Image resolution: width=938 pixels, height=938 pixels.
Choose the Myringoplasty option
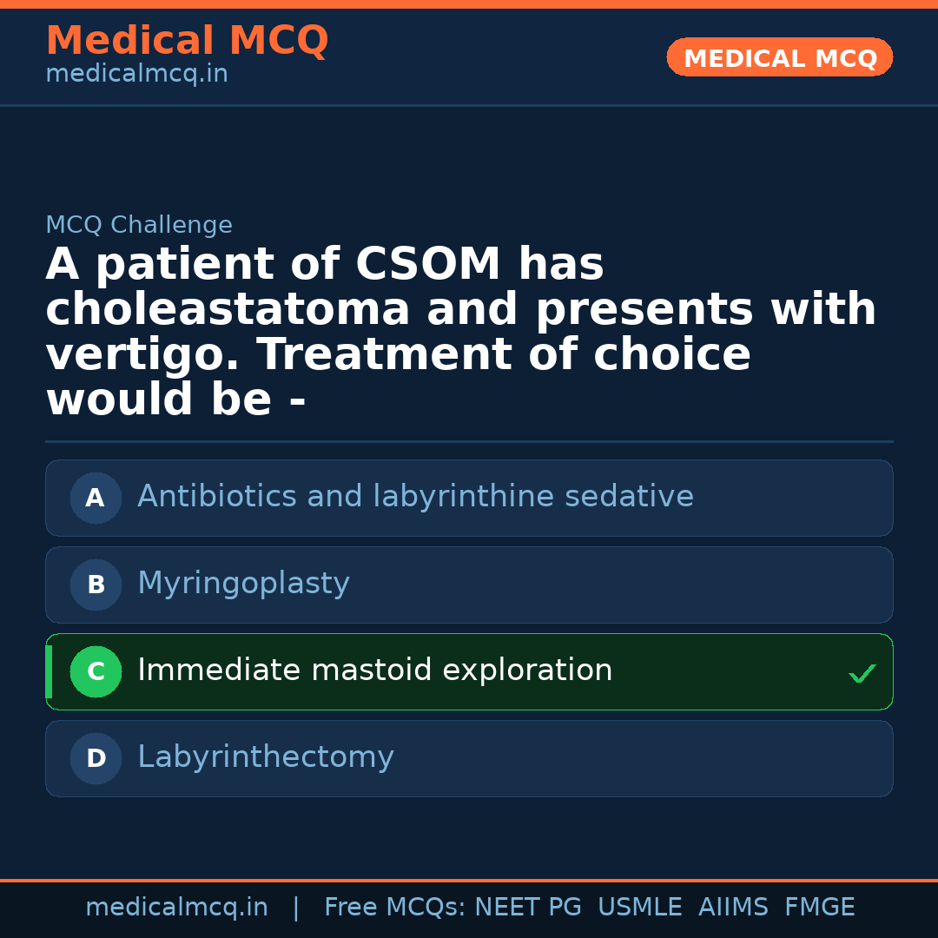click(243, 584)
